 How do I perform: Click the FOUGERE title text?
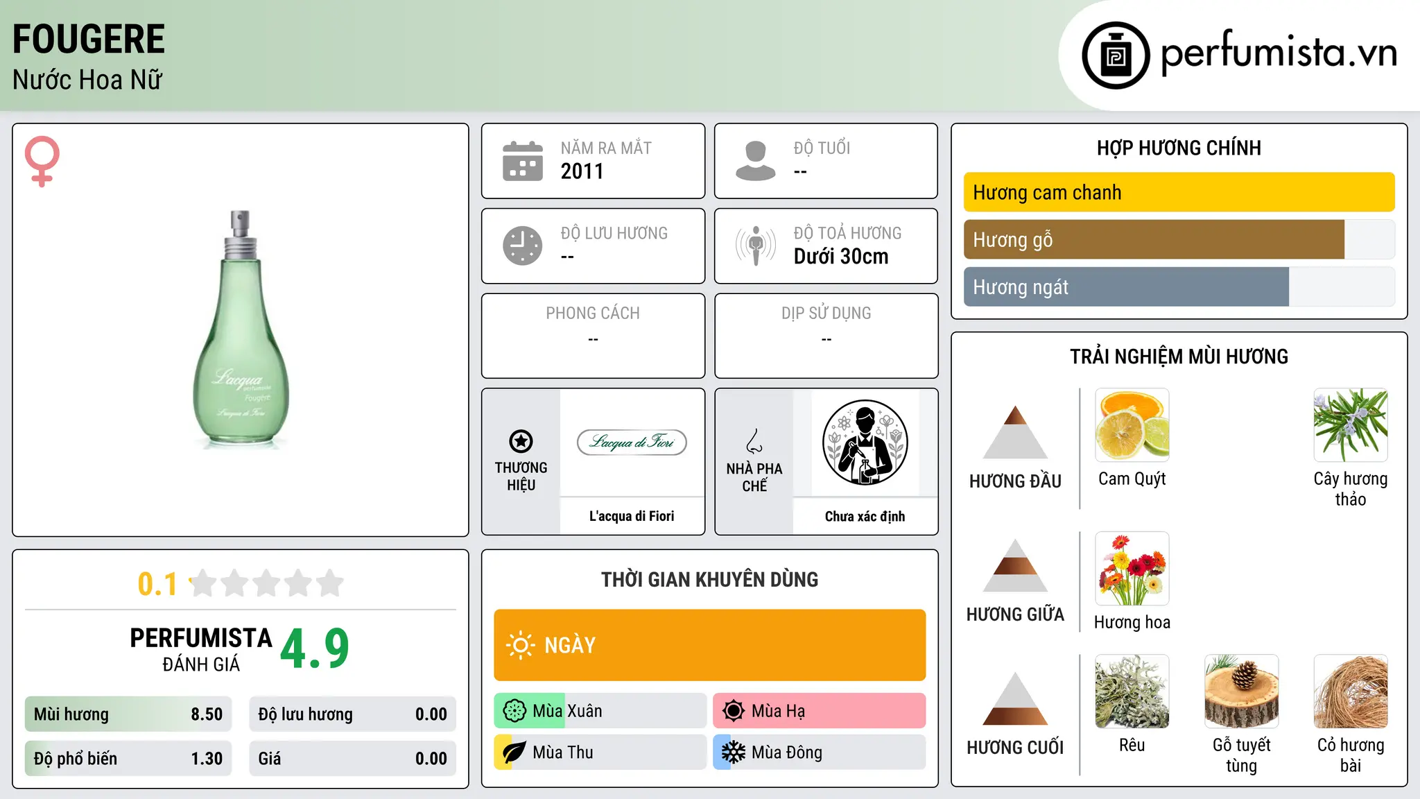pos(89,39)
